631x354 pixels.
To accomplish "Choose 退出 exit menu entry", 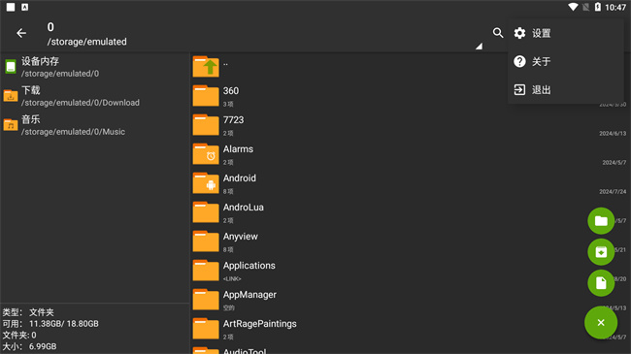I will click(565, 89).
